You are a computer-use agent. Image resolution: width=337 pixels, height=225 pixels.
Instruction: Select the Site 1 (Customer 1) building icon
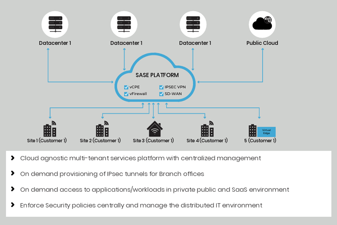click(x=50, y=129)
